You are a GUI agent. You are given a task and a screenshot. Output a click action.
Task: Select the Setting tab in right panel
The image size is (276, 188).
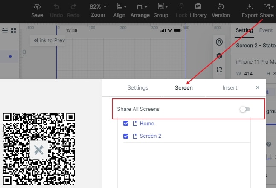[x=244, y=30]
